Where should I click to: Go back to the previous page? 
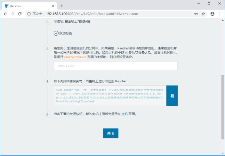(5, 14)
